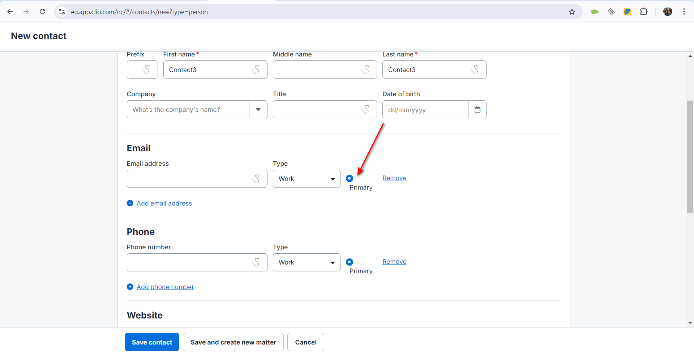Reload the page with the refresh icon
Image resolution: width=694 pixels, height=355 pixels.
point(42,12)
